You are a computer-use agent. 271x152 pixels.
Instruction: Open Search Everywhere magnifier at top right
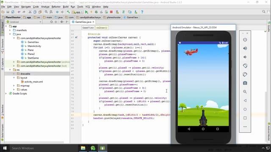[263, 11]
